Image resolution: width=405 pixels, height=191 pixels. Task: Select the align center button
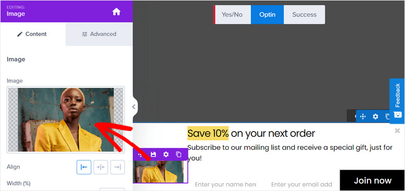(100, 167)
